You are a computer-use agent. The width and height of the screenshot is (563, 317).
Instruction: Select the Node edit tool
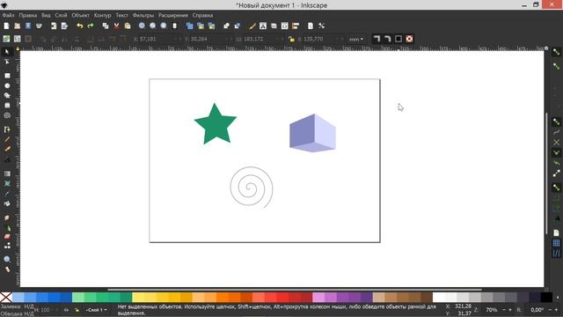point(7,63)
